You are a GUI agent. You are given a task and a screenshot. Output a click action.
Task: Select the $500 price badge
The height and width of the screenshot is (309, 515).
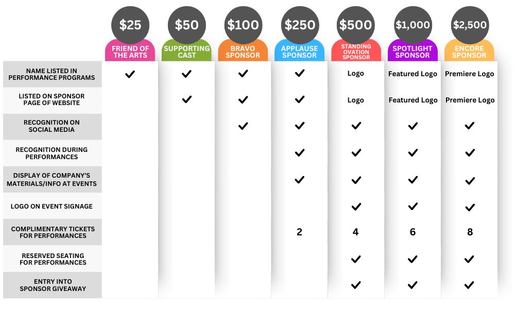point(356,25)
